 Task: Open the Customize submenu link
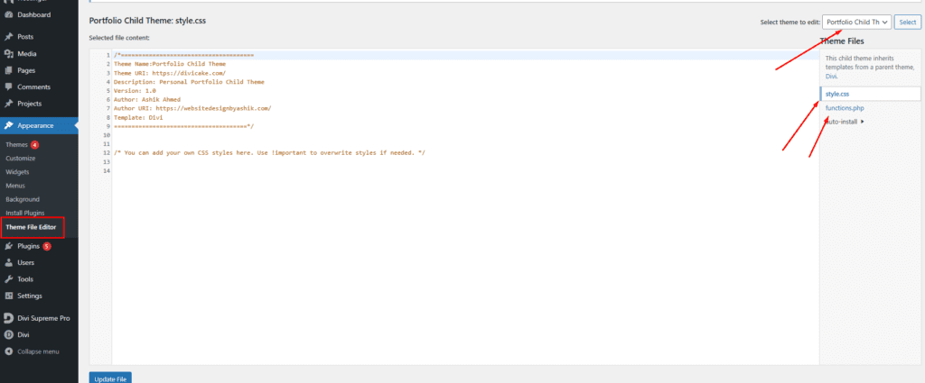20,159
